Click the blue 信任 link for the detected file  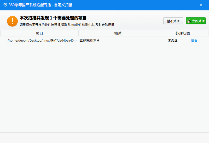pos(194,40)
